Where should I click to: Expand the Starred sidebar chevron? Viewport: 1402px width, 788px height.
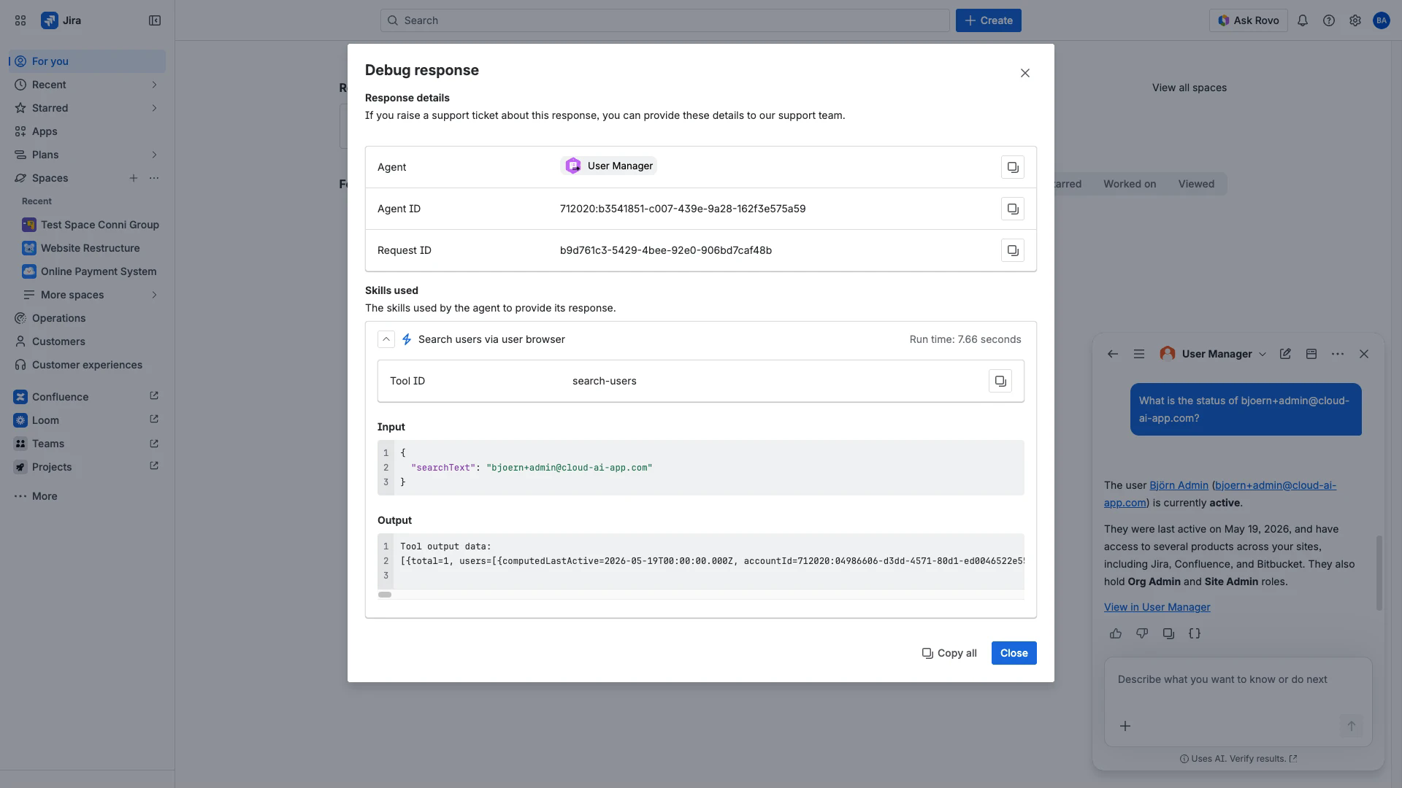pos(154,108)
